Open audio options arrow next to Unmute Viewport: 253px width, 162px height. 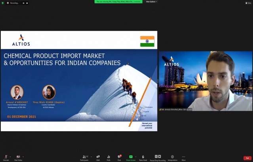click(10, 157)
